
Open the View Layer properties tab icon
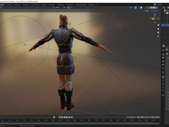pyautogui.click(x=163, y=61)
